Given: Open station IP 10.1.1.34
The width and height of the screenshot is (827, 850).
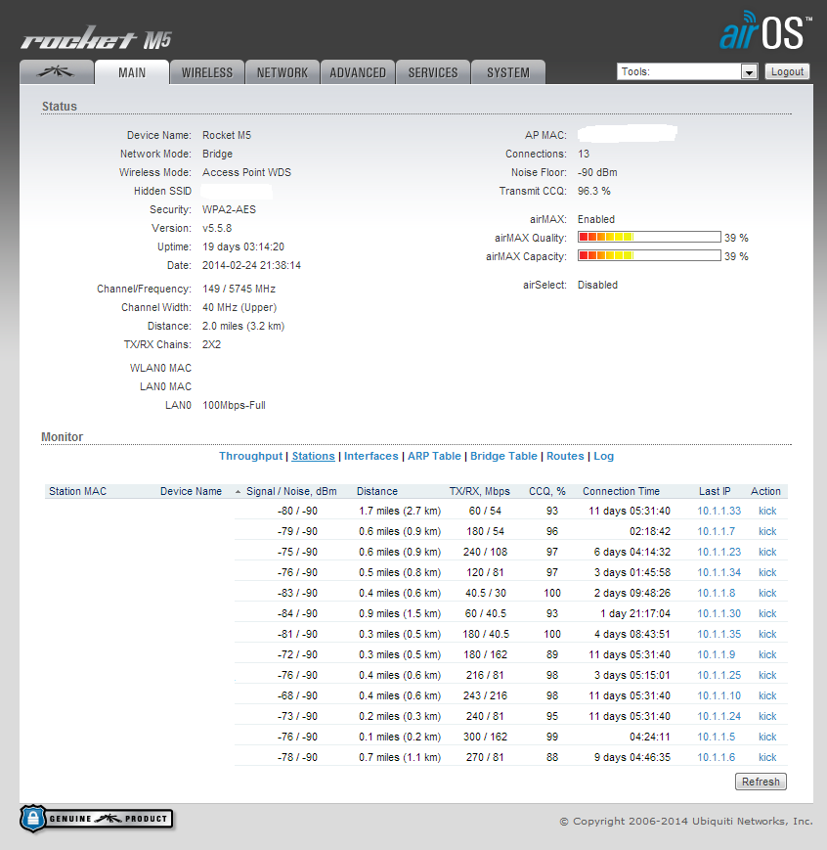Looking at the screenshot, I should (x=718, y=572).
